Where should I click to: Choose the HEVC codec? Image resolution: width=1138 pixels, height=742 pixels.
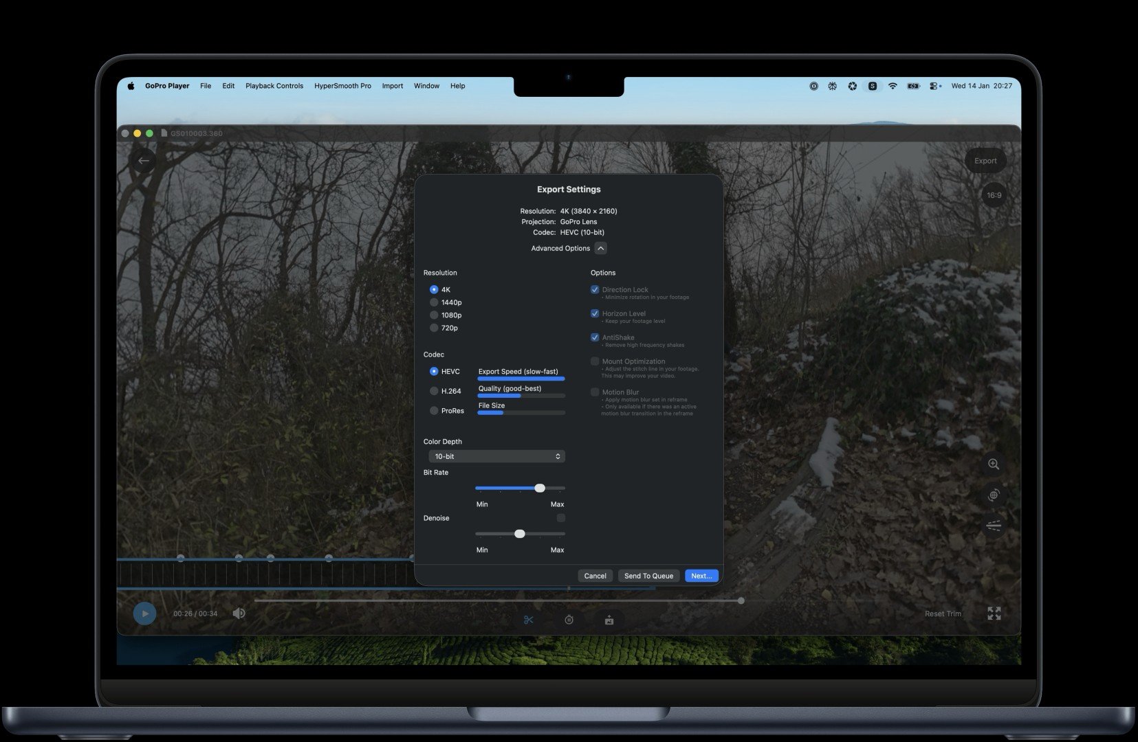pyautogui.click(x=434, y=372)
